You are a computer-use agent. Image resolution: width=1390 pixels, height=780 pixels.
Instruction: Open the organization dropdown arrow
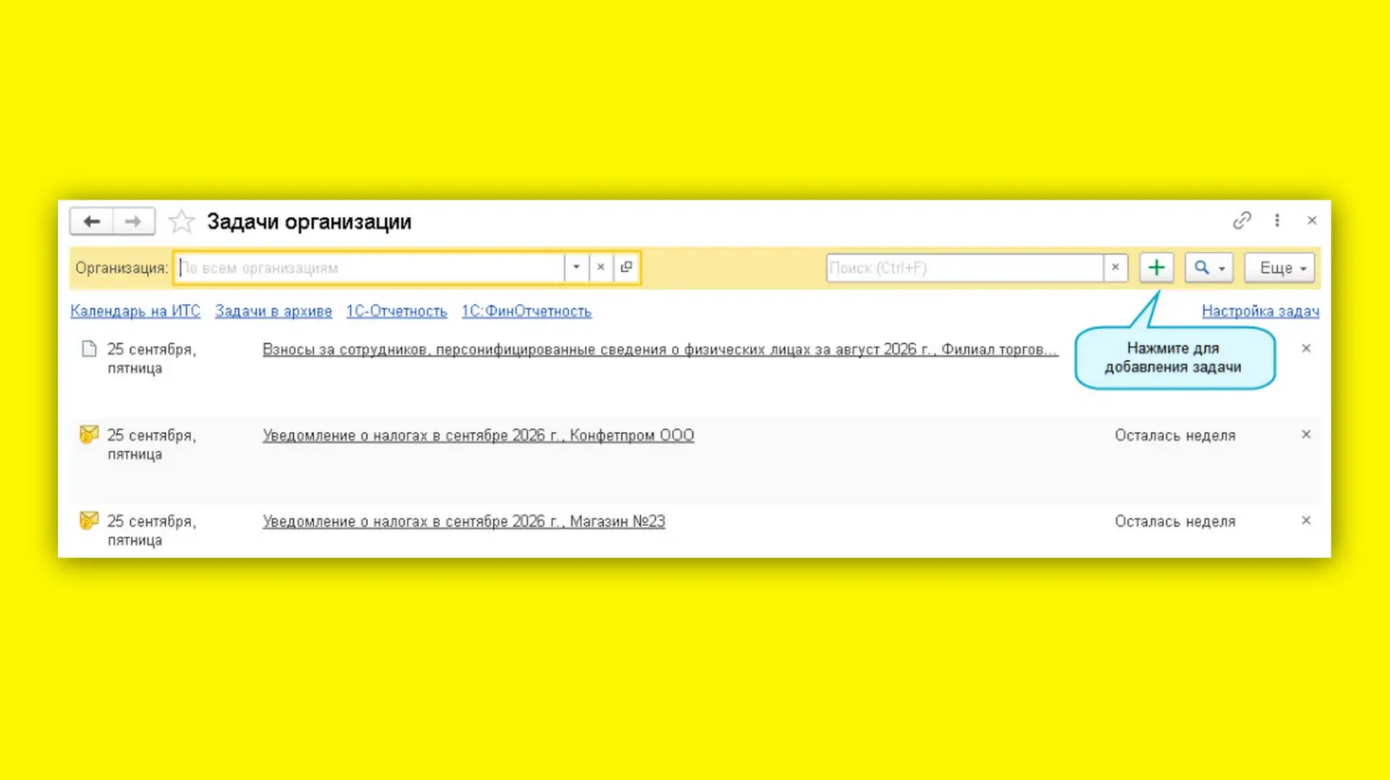576,267
